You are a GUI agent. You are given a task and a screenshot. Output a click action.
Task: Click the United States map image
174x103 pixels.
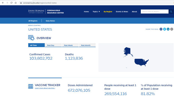pyautogui.click(x=136, y=57)
